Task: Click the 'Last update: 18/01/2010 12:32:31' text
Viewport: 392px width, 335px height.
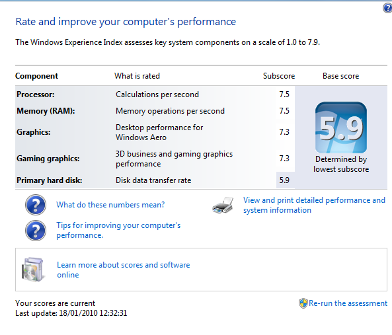Action: point(71,313)
